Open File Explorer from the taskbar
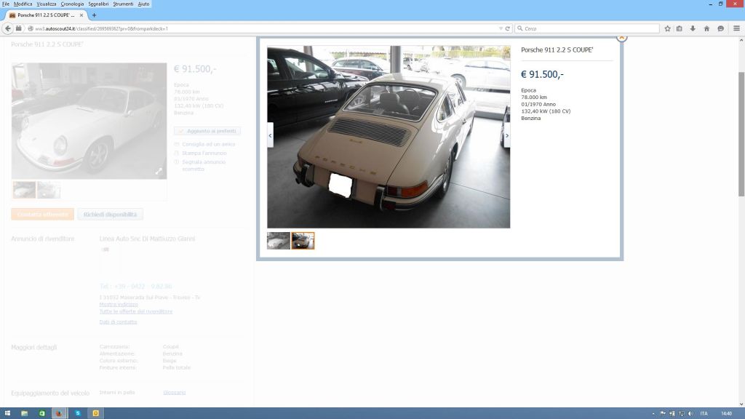 point(24,413)
